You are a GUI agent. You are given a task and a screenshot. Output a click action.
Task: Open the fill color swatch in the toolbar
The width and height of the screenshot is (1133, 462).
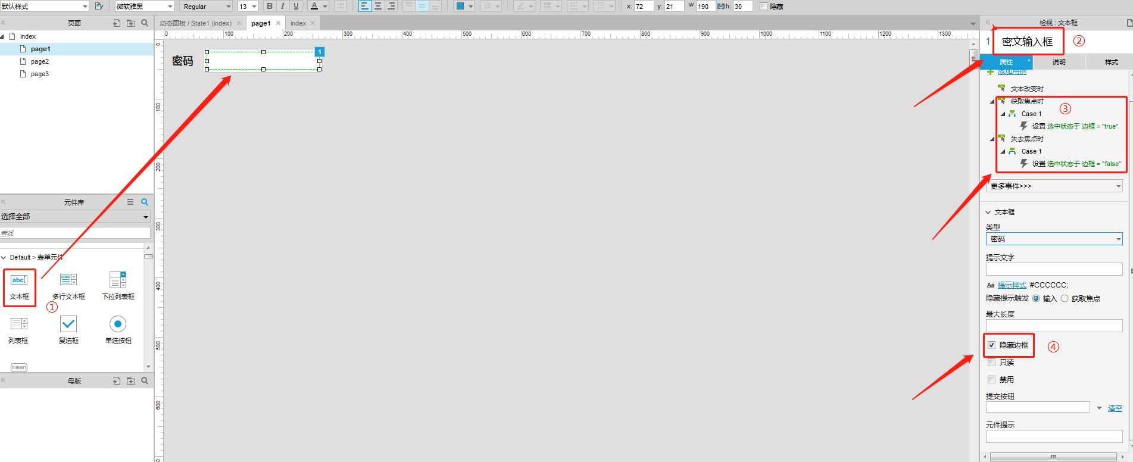pyautogui.click(x=460, y=6)
